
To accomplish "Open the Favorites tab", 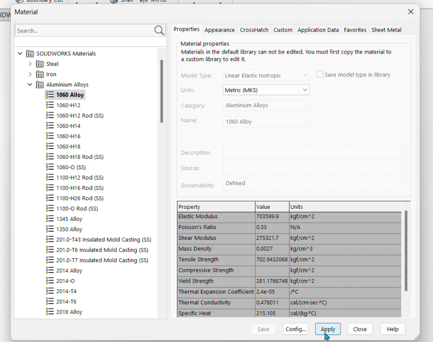I will 355,30.
